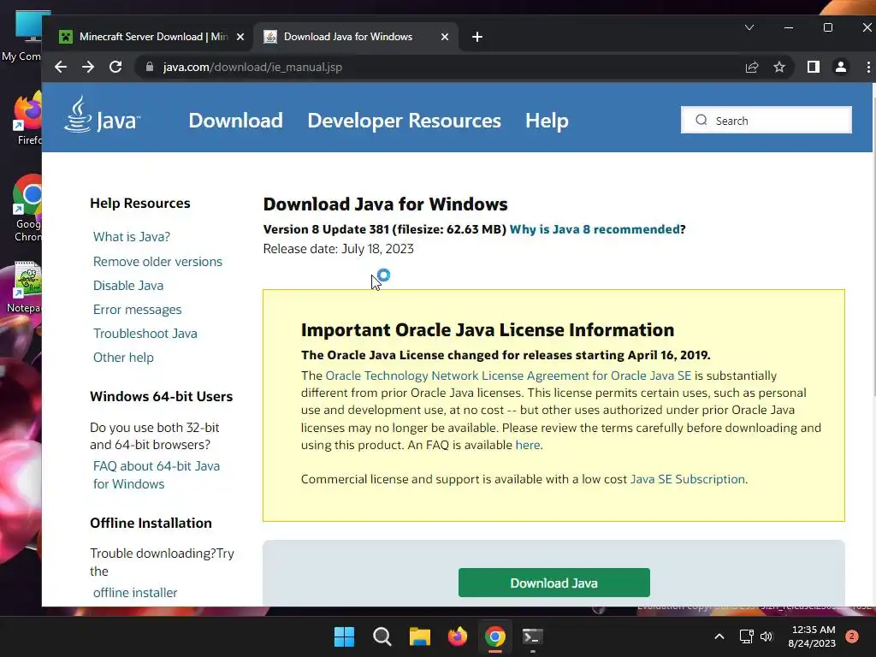Open the Chrome three-dot menu

click(x=868, y=67)
